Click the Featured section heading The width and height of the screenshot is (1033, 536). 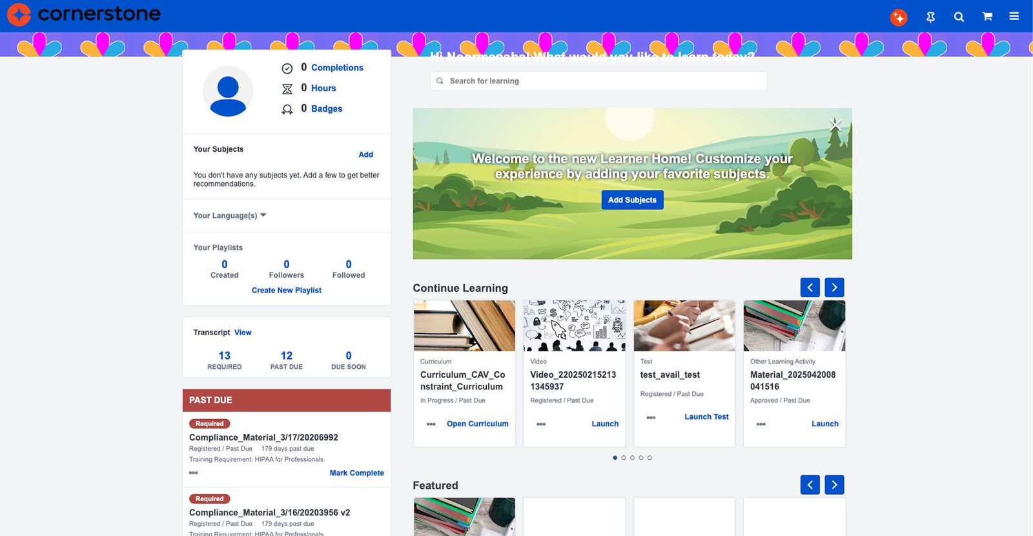pyautogui.click(x=435, y=486)
